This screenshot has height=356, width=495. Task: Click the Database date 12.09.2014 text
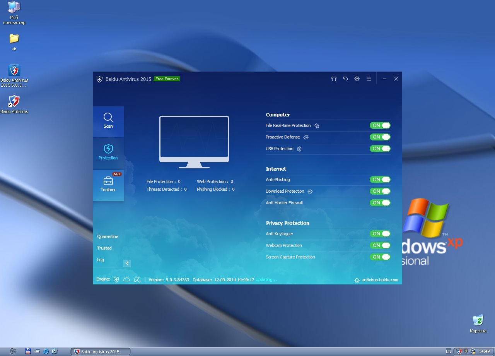(224, 279)
